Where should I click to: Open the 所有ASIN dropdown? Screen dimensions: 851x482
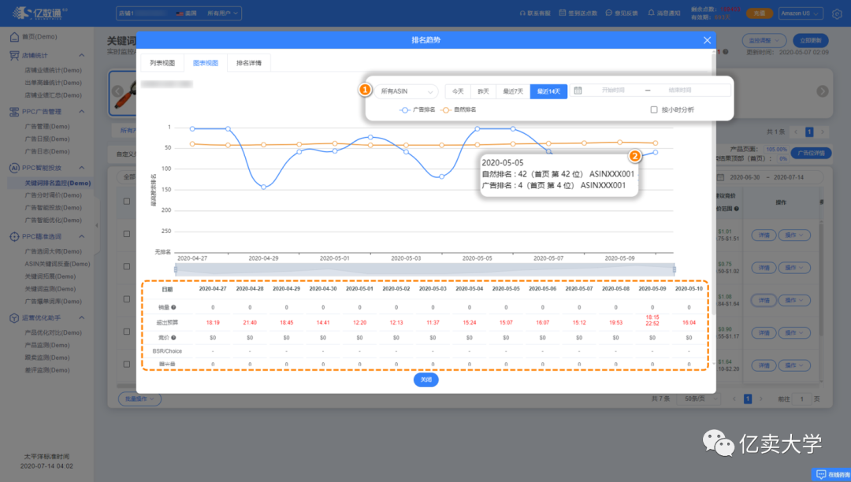click(x=406, y=91)
